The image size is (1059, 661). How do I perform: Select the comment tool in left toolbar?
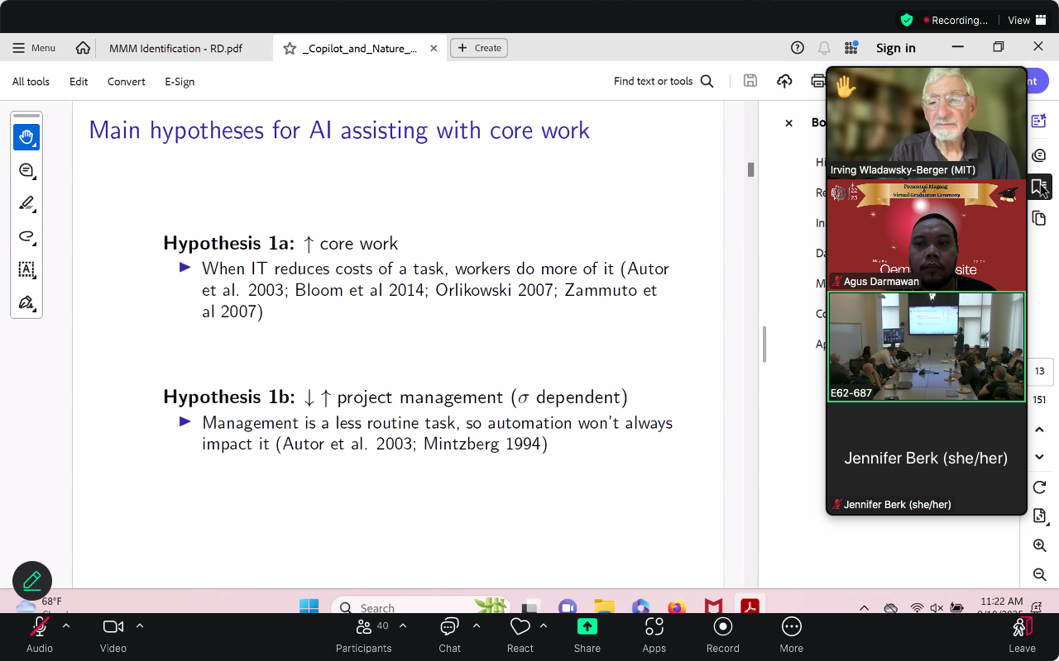pyautogui.click(x=26, y=170)
